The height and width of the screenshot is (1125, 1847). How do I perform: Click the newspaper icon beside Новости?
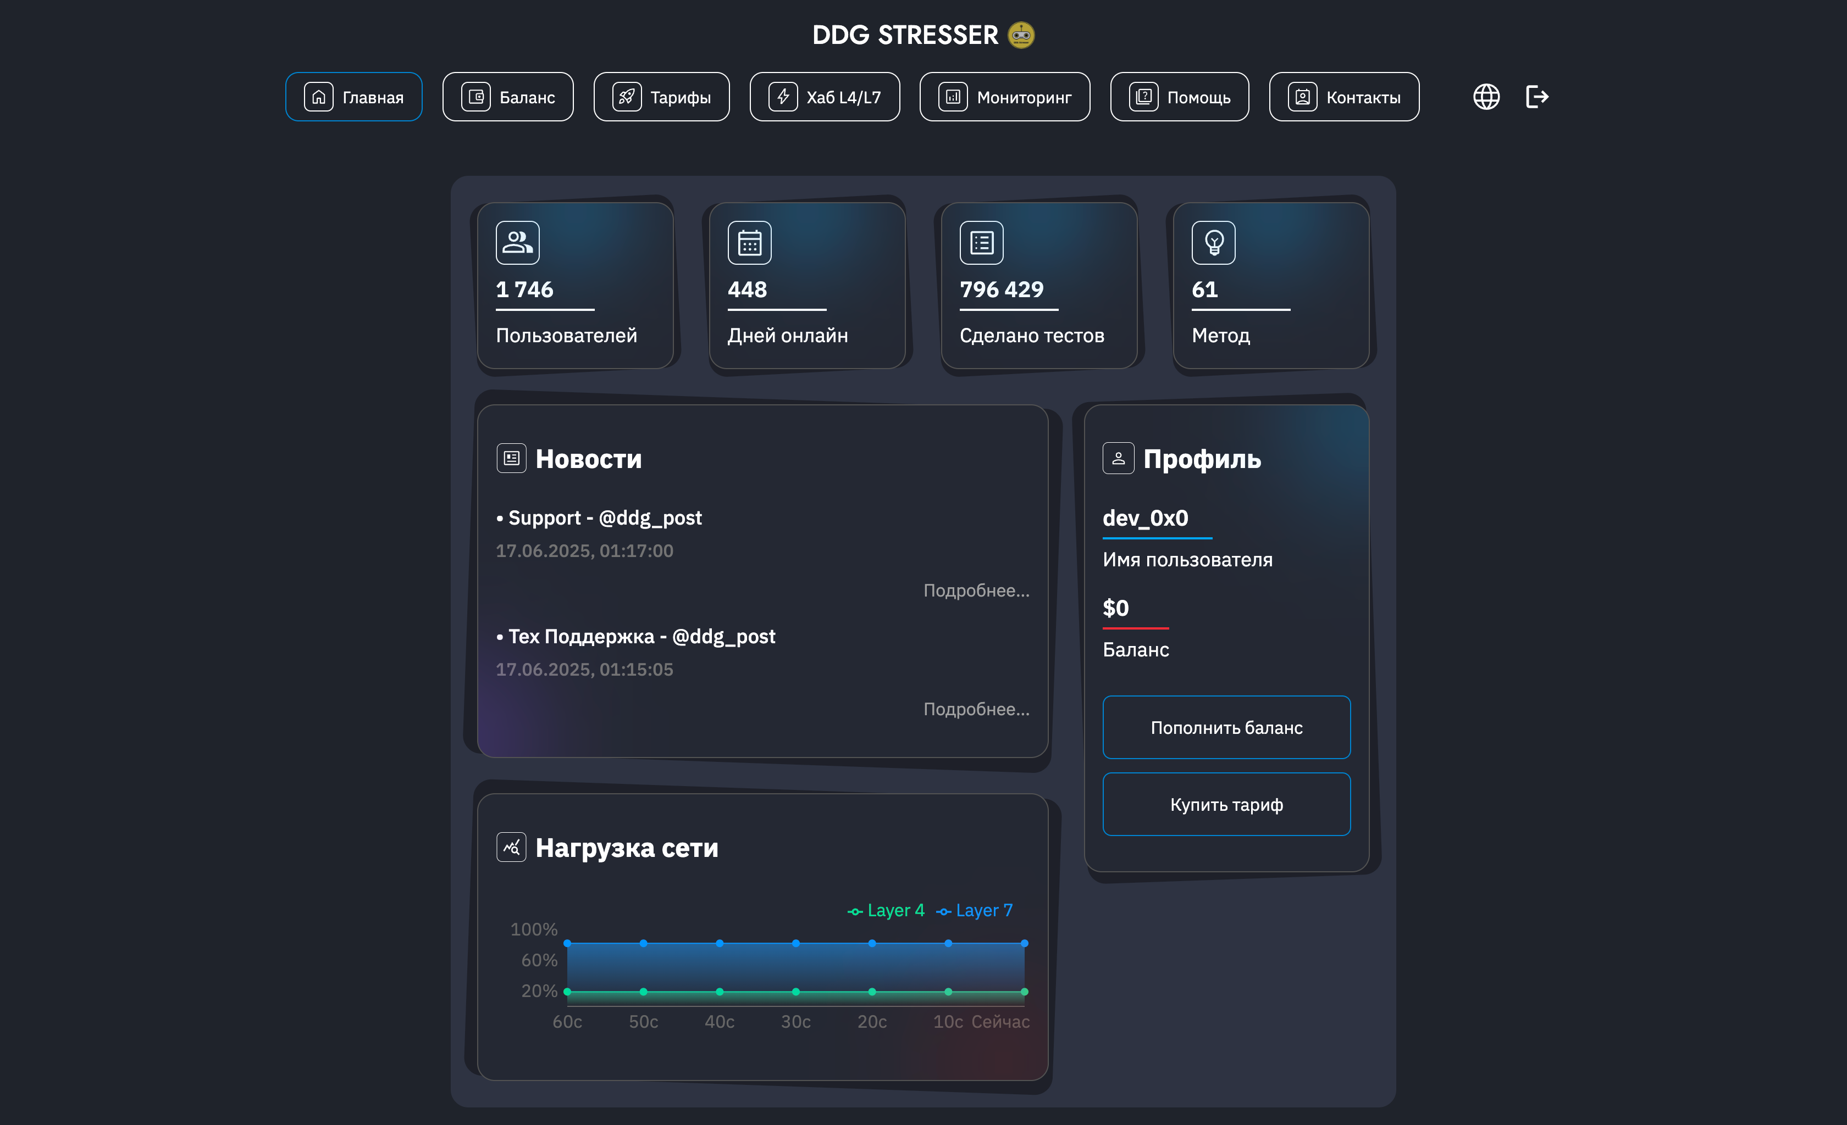click(511, 458)
